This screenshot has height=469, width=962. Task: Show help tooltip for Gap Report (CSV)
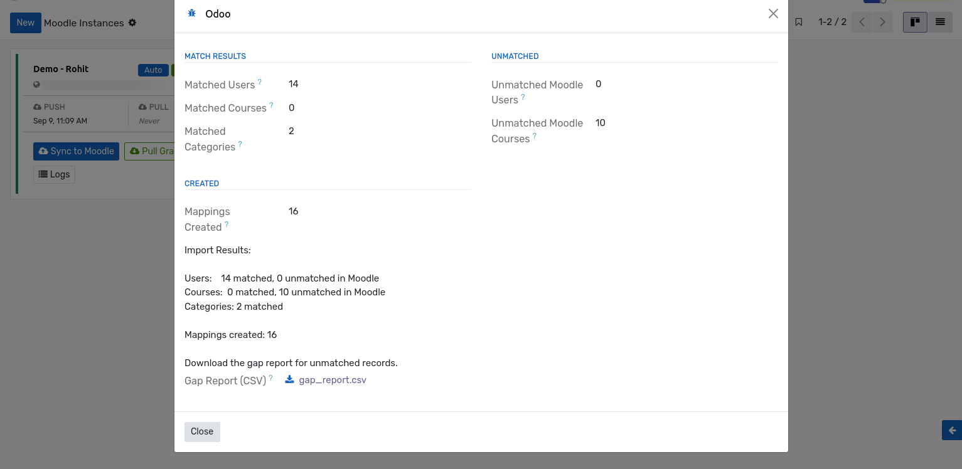click(271, 378)
